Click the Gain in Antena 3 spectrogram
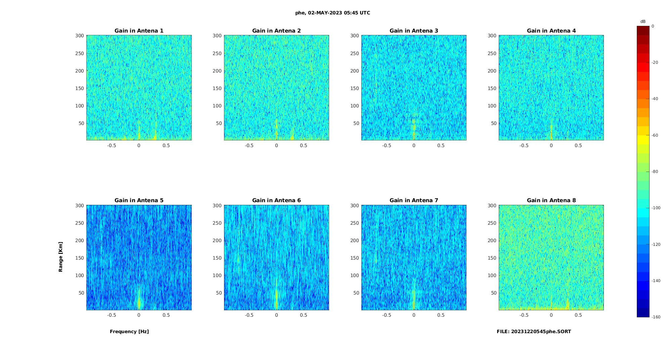Screen dimensions: 667x357 coord(414,88)
